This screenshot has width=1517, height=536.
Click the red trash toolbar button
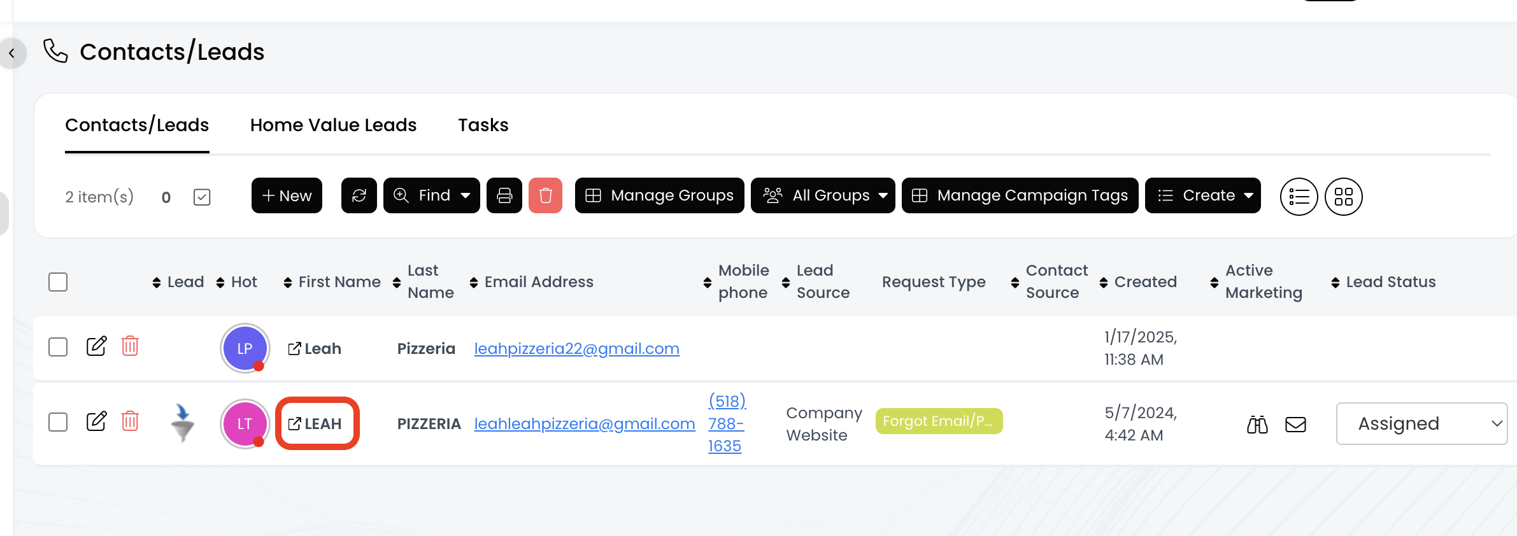(x=545, y=195)
